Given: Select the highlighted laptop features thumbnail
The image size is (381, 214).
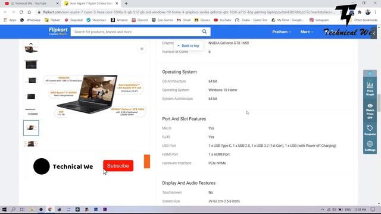Looking at the screenshot, I should pos(31,128).
